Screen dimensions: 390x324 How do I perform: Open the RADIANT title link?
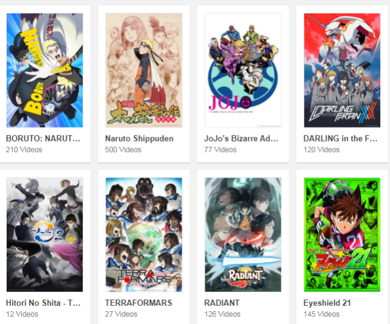point(222,303)
